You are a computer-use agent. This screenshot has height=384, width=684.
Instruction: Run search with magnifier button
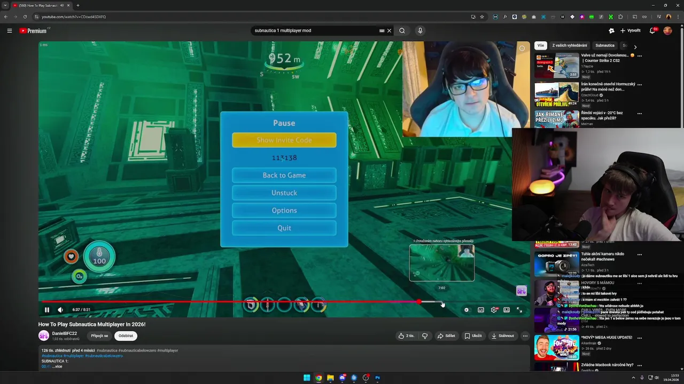pos(402,30)
